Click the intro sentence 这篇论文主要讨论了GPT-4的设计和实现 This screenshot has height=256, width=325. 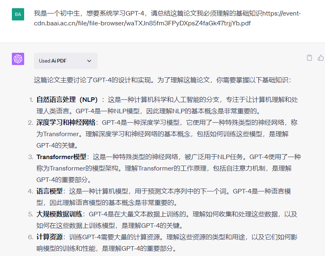coord(93,80)
